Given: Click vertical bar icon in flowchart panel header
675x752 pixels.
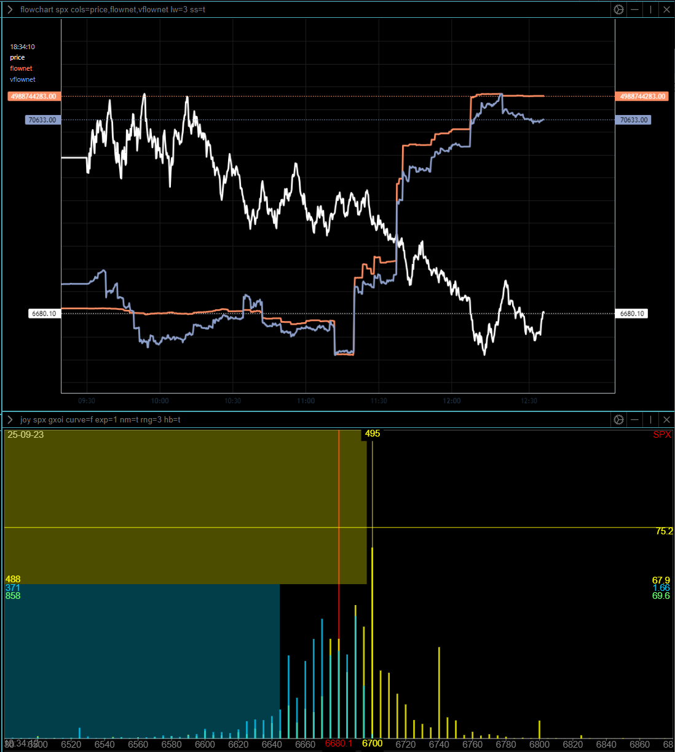Looking at the screenshot, I should [650, 9].
